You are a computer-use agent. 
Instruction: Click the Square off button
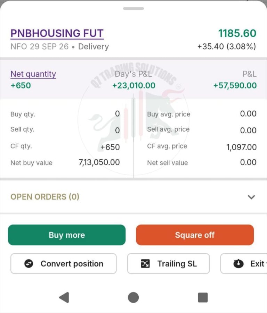[195, 235]
